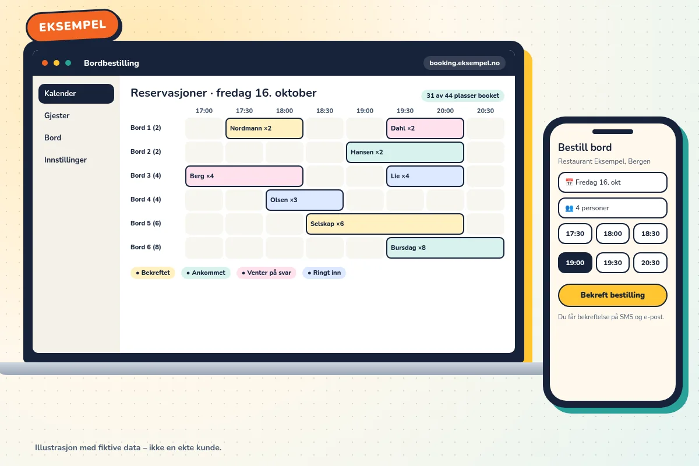The image size is (699, 466).
Task: Click the booking.eksempel.no address pill
Action: pyautogui.click(x=464, y=63)
